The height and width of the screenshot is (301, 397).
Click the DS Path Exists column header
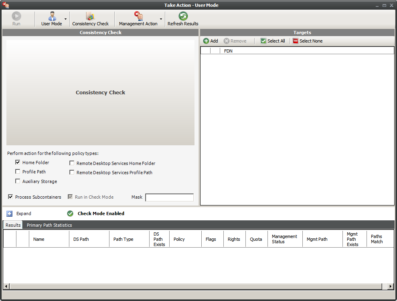click(159, 239)
